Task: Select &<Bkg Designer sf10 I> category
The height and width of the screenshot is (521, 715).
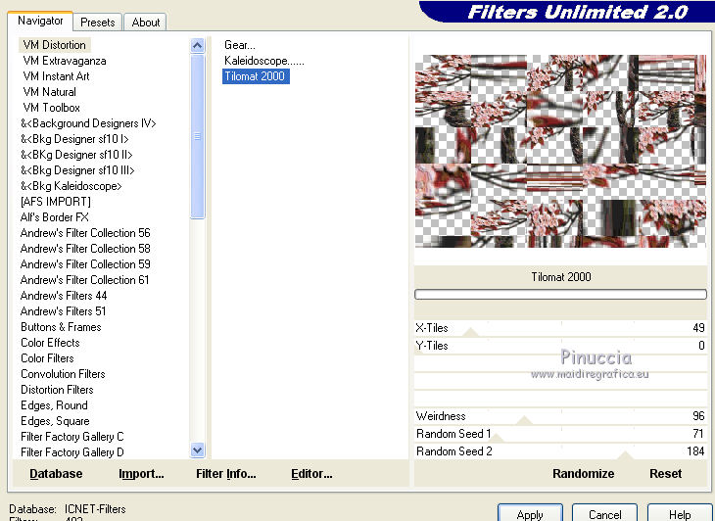Action: click(x=74, y=139)
